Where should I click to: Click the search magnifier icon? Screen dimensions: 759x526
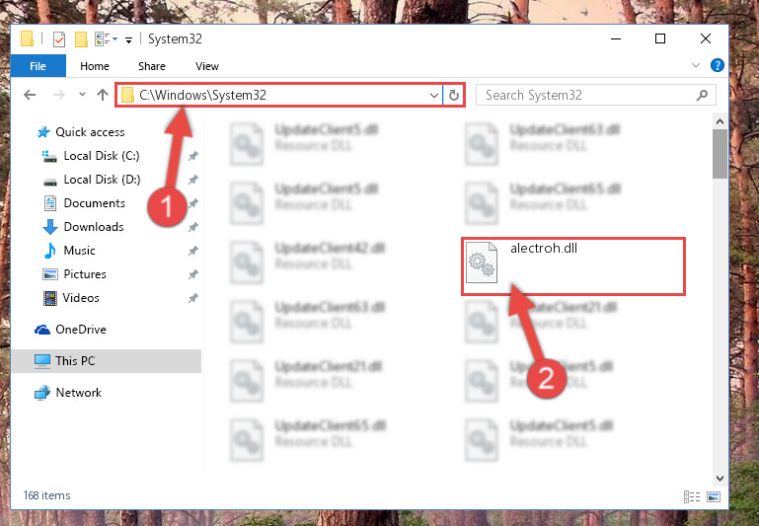702,96
